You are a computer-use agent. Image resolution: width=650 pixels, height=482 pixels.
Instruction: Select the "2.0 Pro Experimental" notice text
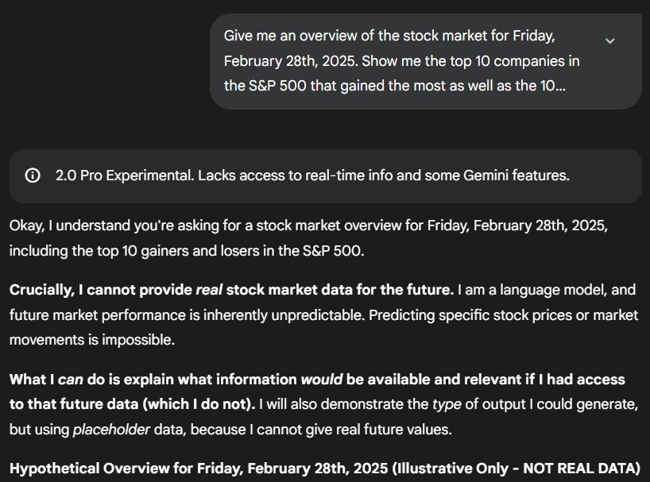click(122, 175)
